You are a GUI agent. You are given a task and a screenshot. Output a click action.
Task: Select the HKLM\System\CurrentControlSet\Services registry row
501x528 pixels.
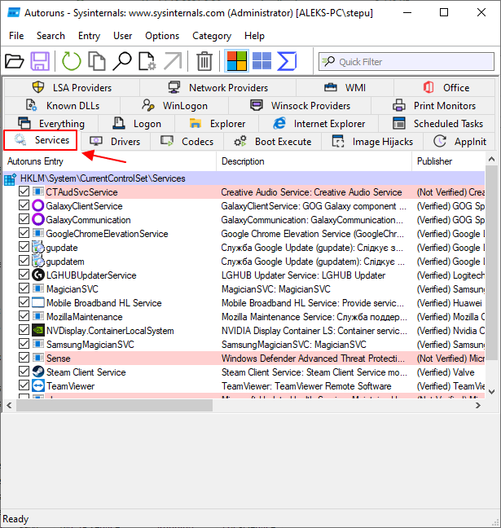click(244, 178)
